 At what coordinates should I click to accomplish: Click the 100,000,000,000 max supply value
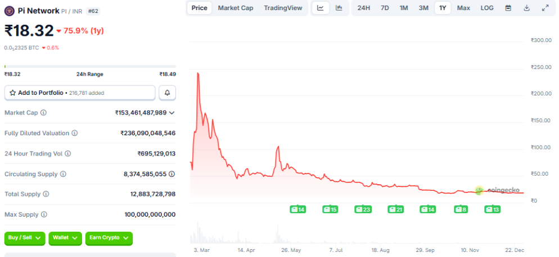click(x=150, y=215)
